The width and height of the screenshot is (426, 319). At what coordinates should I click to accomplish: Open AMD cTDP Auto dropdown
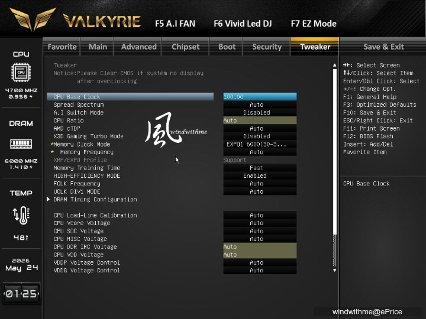pos(260,128)
